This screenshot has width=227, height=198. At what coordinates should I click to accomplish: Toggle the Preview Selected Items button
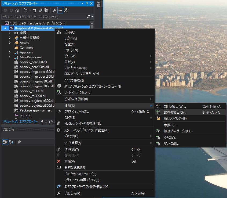pyautogui.click(x=60, y=10)
